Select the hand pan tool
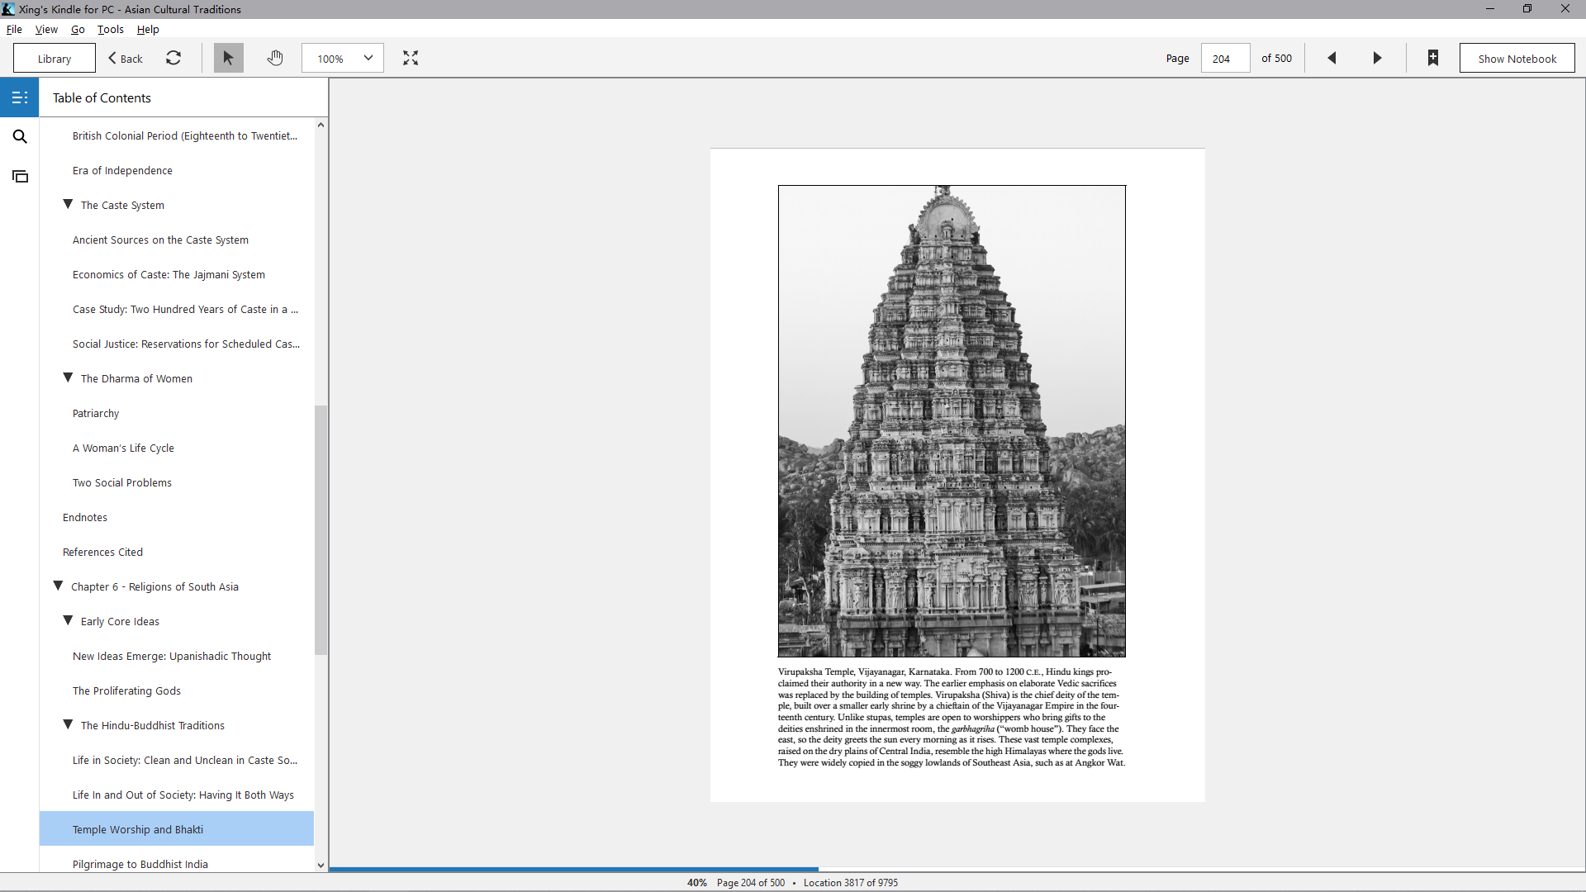Image resolution: width=1586 pixels, height=892 pixels. pyautogui.click(x=275, y=58)
